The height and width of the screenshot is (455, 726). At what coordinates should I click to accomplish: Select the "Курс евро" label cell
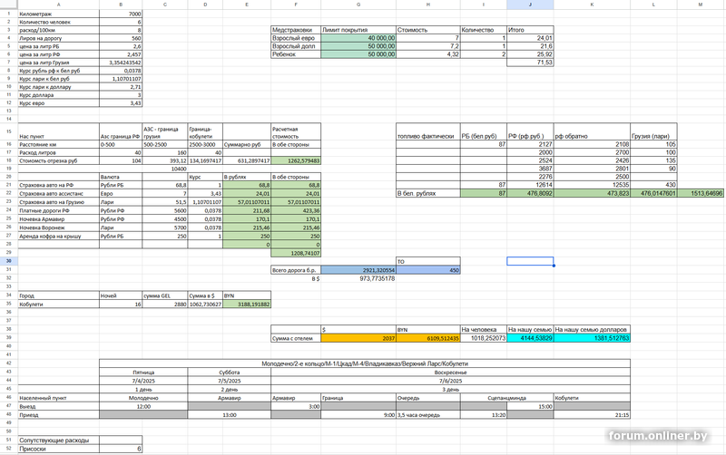tap(58, 103)
